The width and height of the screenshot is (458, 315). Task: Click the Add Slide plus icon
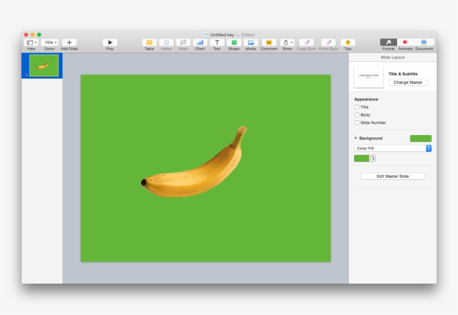[69, 42]
